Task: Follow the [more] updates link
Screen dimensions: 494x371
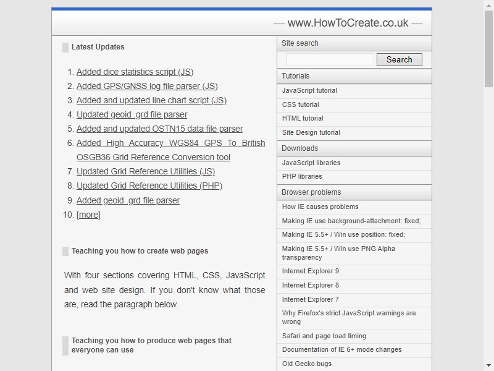Action: click(x=88, y=215)
